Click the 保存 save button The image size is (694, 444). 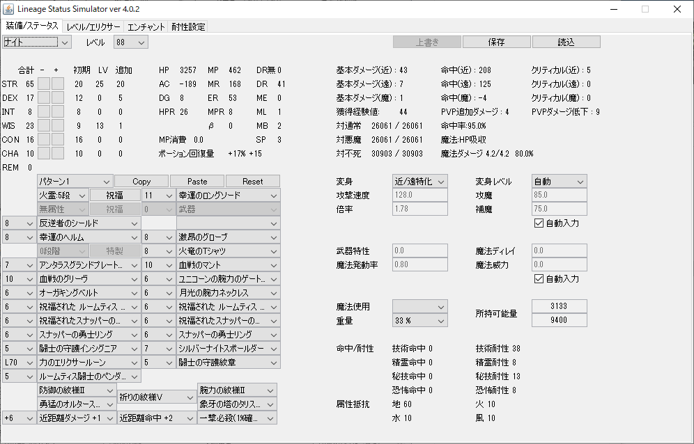[x=496, y=42]
